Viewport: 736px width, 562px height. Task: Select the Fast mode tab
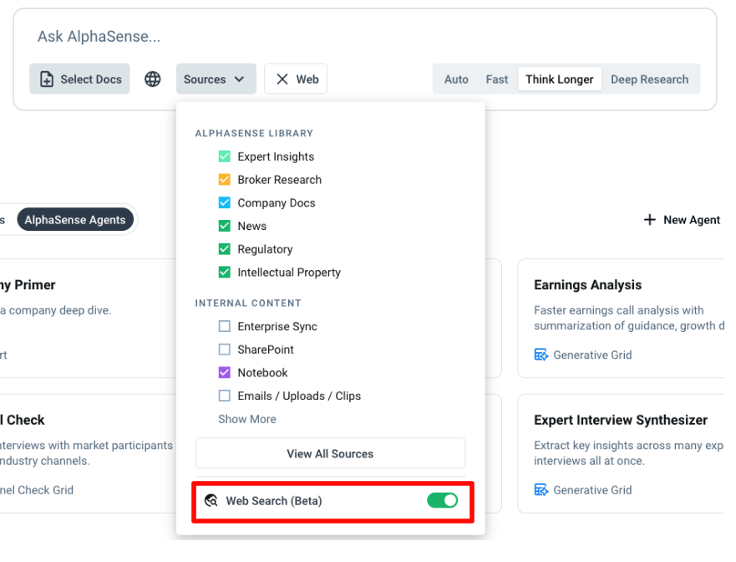pos(496,79)
